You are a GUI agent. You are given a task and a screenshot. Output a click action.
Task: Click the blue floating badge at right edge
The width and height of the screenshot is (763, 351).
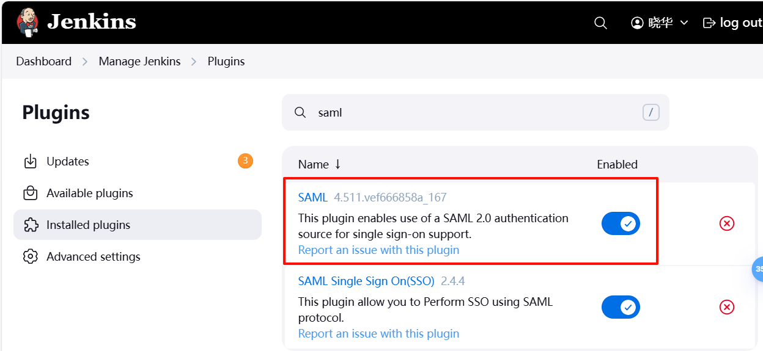tap(757, 269)
